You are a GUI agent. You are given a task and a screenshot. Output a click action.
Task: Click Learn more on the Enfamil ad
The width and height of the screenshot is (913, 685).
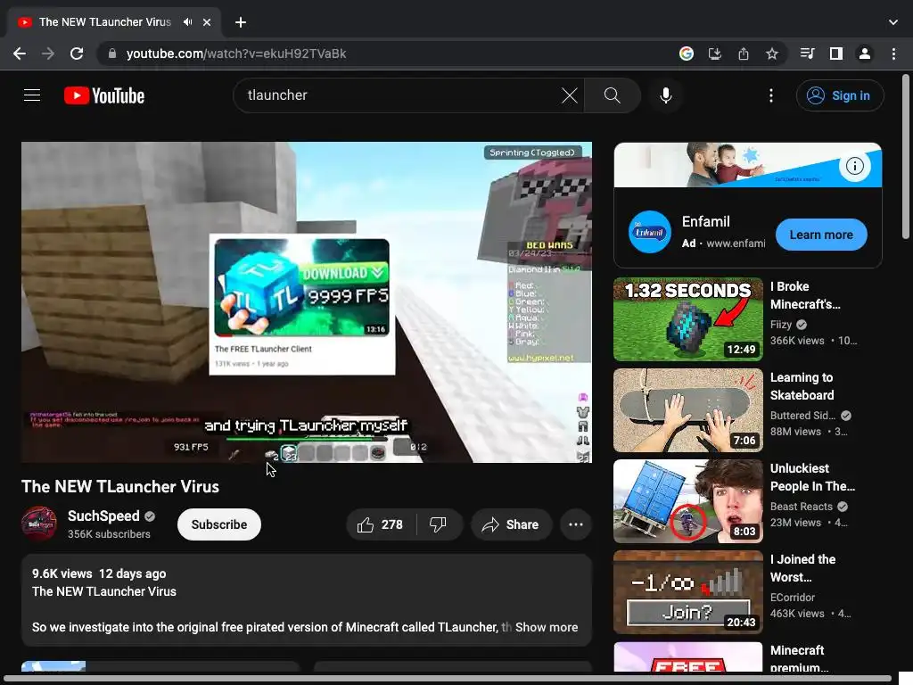pos(821,235)
